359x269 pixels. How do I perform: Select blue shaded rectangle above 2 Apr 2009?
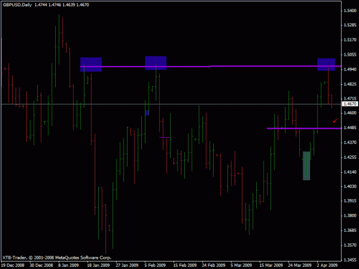(x=326, y=64)
